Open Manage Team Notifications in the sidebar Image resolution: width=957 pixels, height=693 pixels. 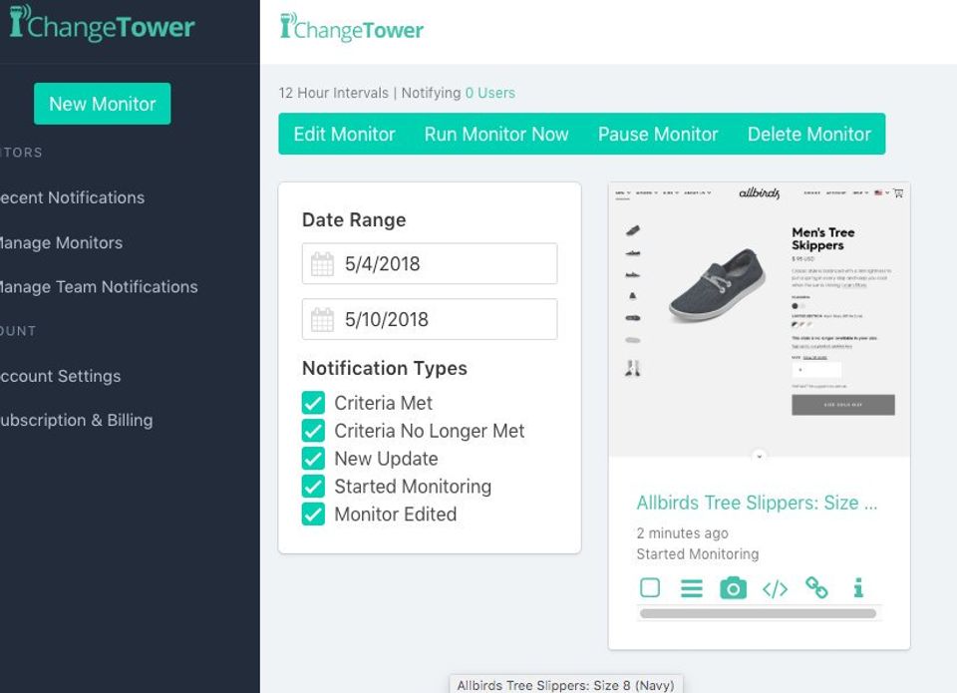click(x=99, y=287)
